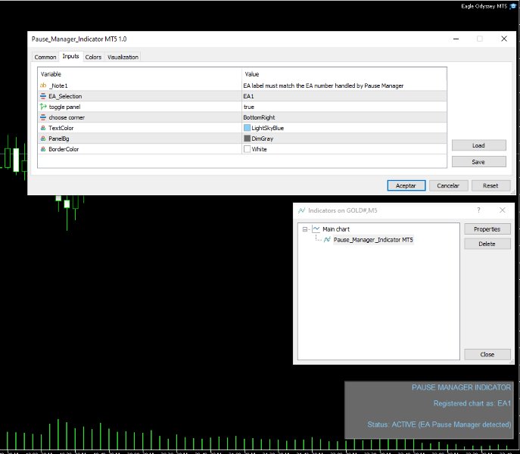The width and height of the screenshot is (520, 454).
Task: Click the Variable column header
Action: click(139, 74)
